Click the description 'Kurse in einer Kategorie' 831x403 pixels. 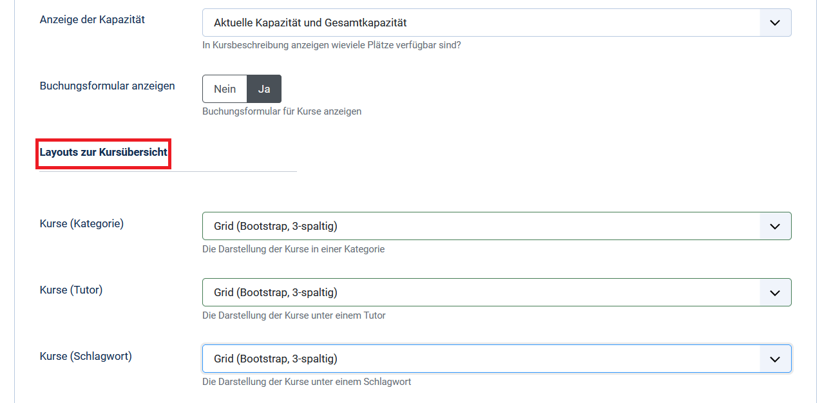click(x=293, y=249)
